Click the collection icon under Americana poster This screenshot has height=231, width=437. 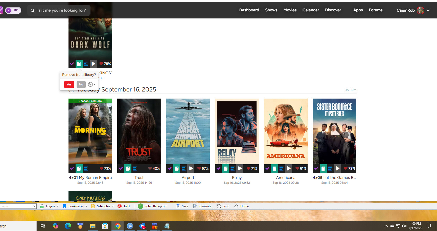tap(274, 169)
